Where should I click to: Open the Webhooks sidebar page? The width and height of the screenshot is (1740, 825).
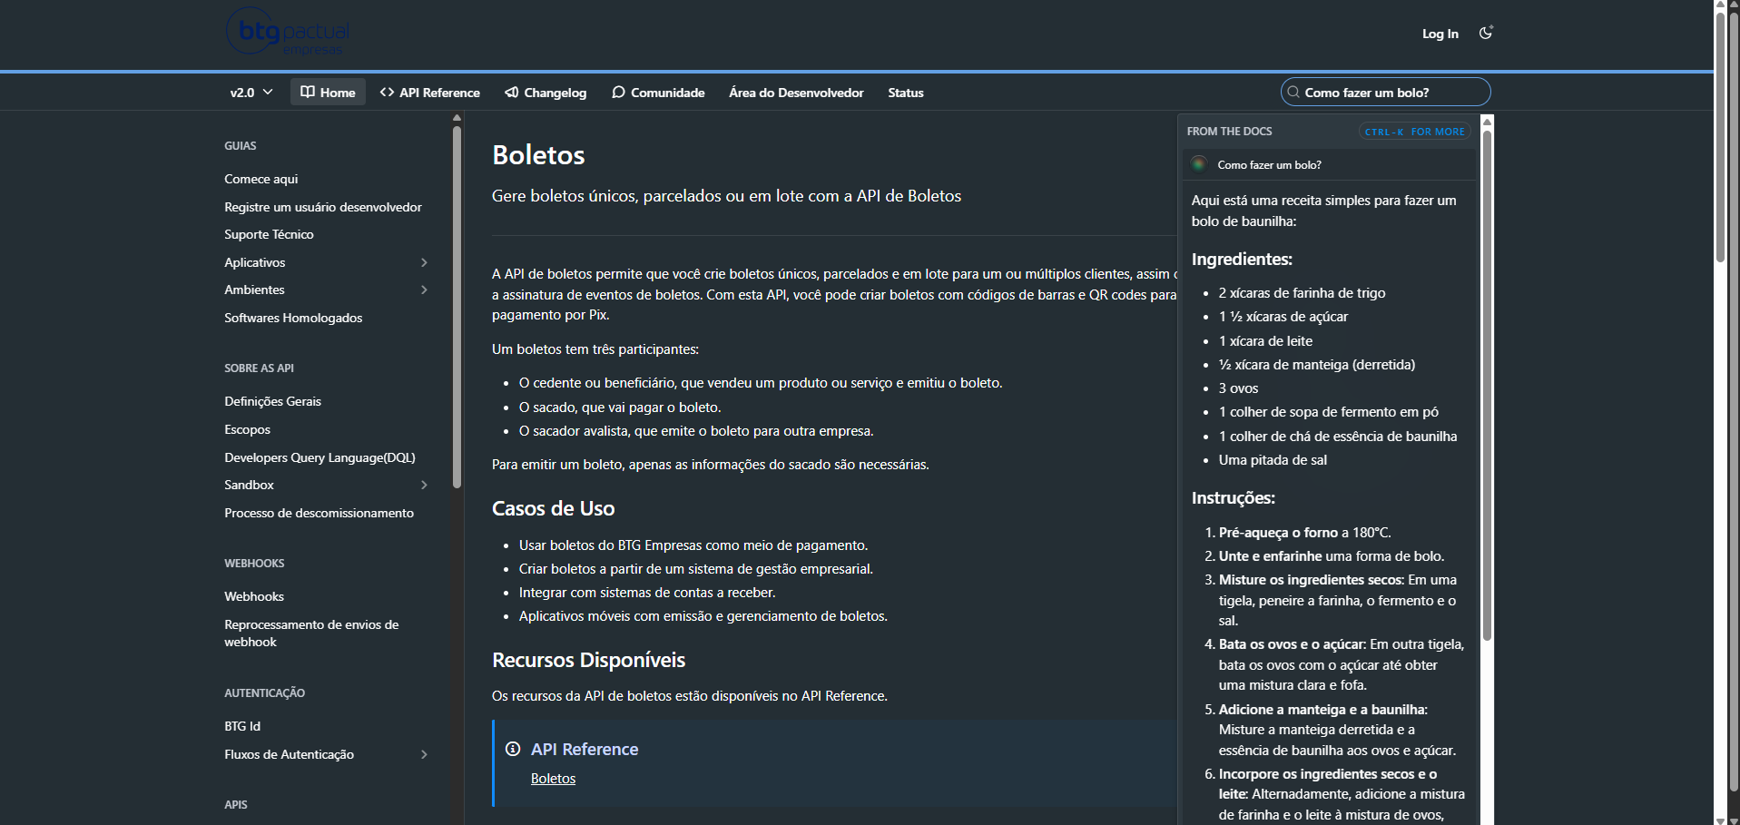pos(254,596)
